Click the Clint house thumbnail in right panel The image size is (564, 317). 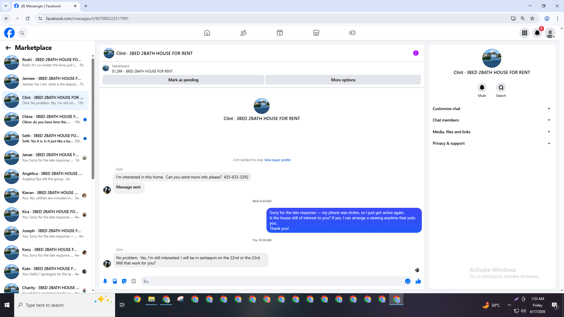[492, 58]
